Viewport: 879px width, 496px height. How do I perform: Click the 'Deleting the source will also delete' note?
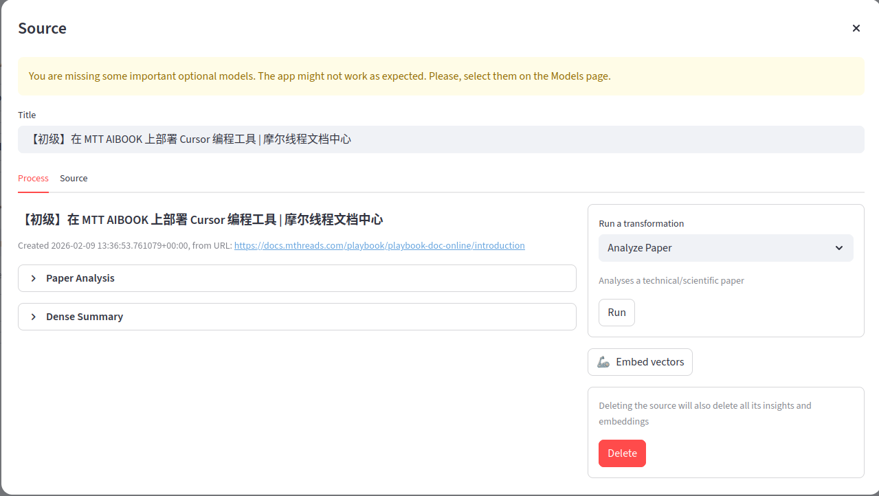tap(704, 414)
